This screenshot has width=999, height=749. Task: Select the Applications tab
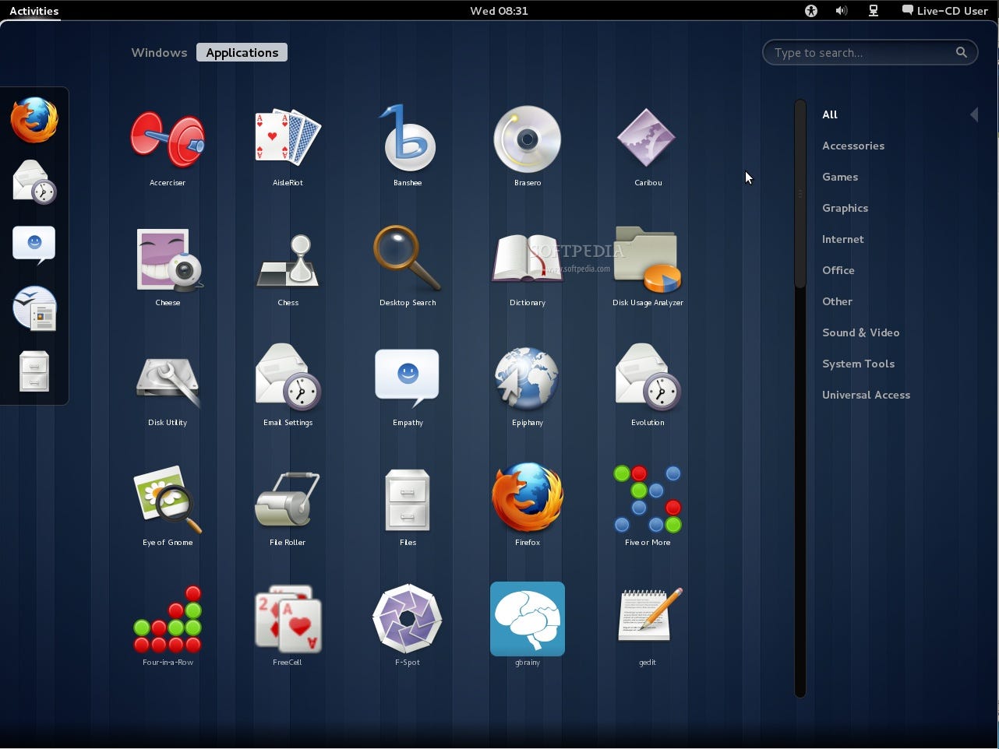click(242, 52)
